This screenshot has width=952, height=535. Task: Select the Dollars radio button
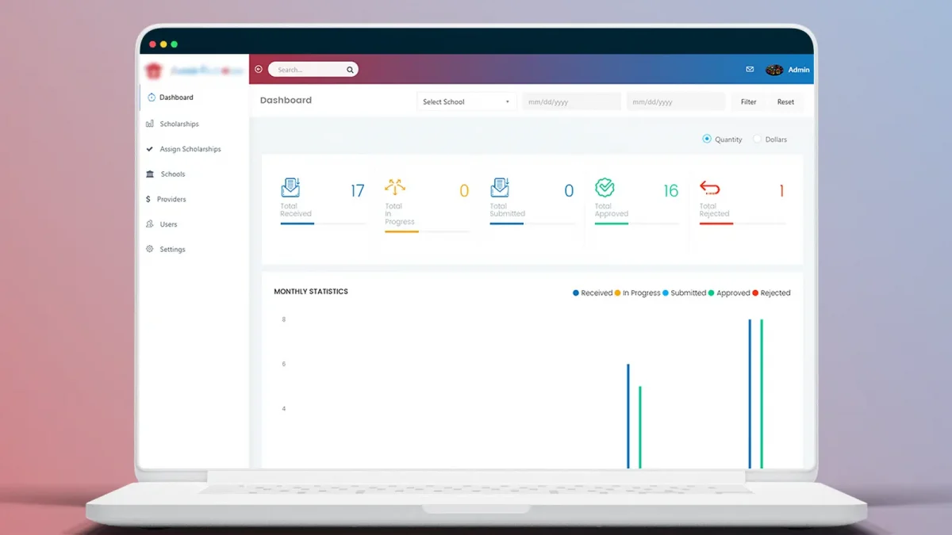pyautogui.click(x=757, y=139)
